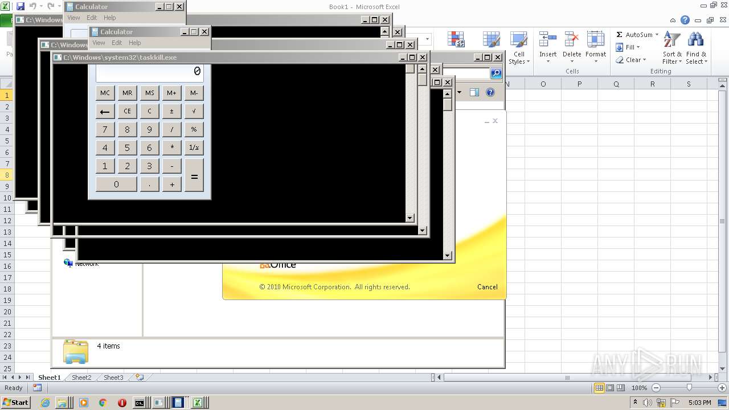Click the zoom in plus button

(722, 388)
